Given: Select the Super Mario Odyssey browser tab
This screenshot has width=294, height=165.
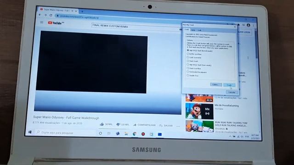Looking at the screenshot, I should click(58, 10).
